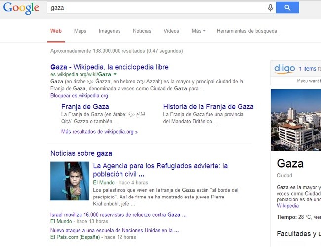This screenshot has height=247, width=321.
Task: Click the Wikipedia link in Gaza panel
Action: coord(287,206)
